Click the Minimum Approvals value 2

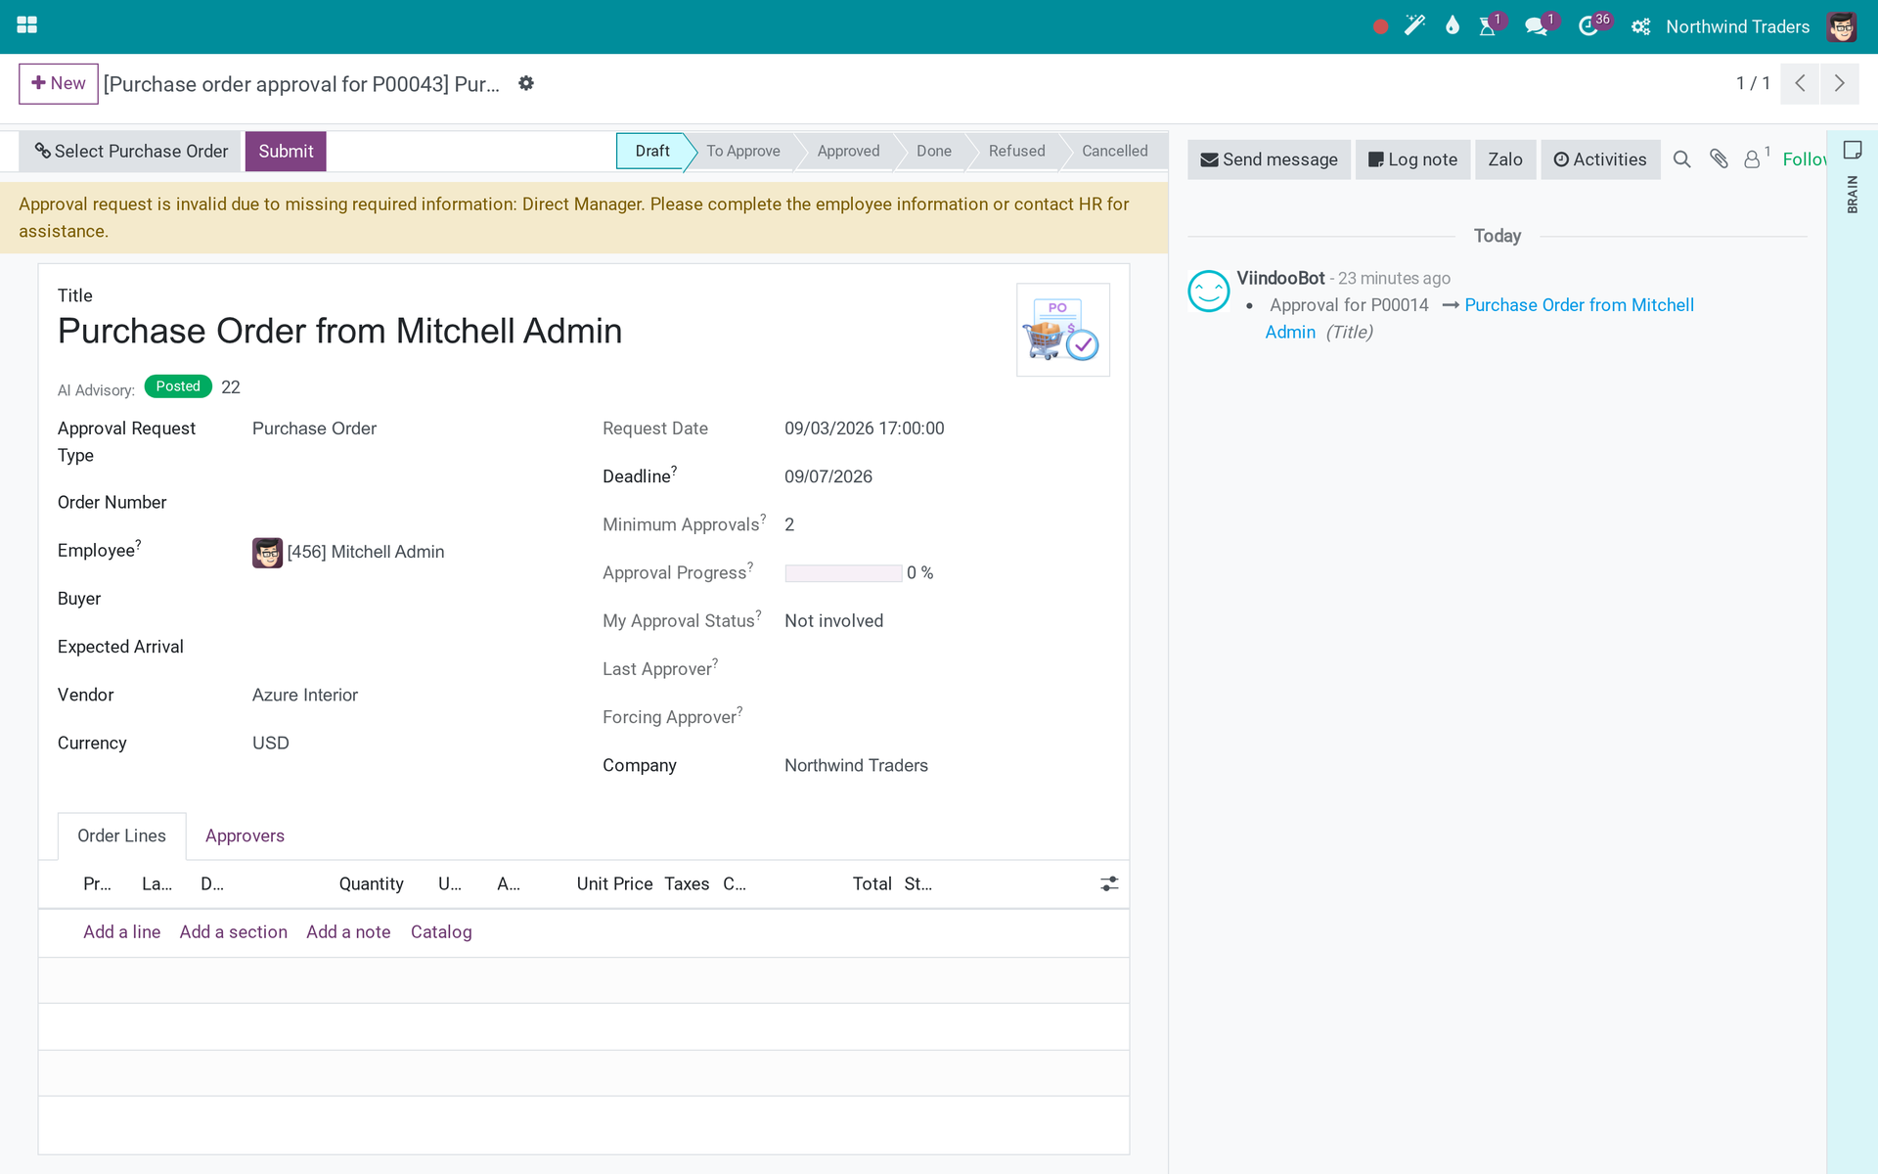(789, 525)
